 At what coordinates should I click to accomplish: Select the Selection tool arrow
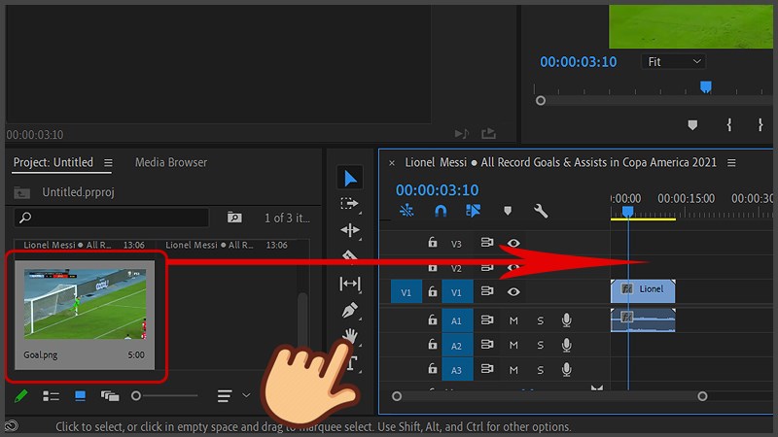(349, 178)
